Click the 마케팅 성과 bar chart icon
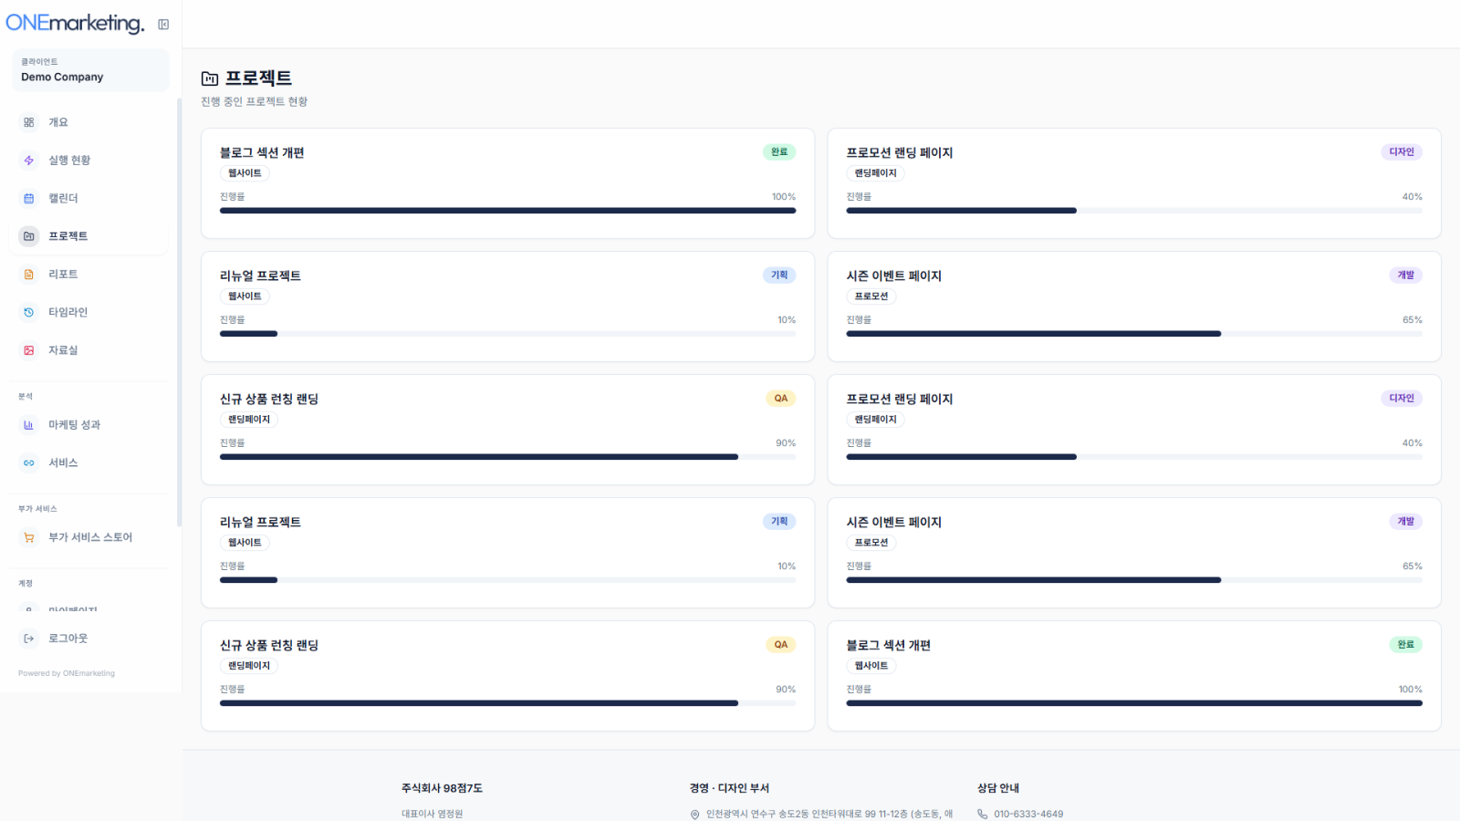Viewport: 1460px width, 821px height. [29, 425]
